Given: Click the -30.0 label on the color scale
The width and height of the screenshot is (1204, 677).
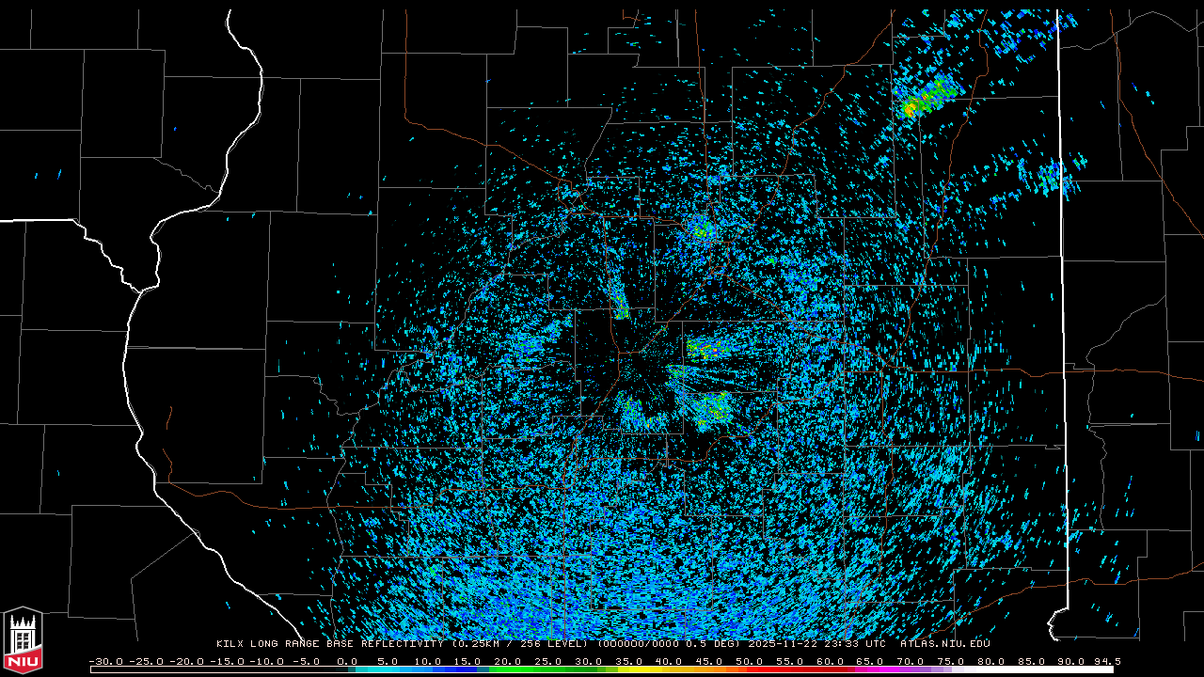Looking at the screenshot, I should [x=104, y=661].
